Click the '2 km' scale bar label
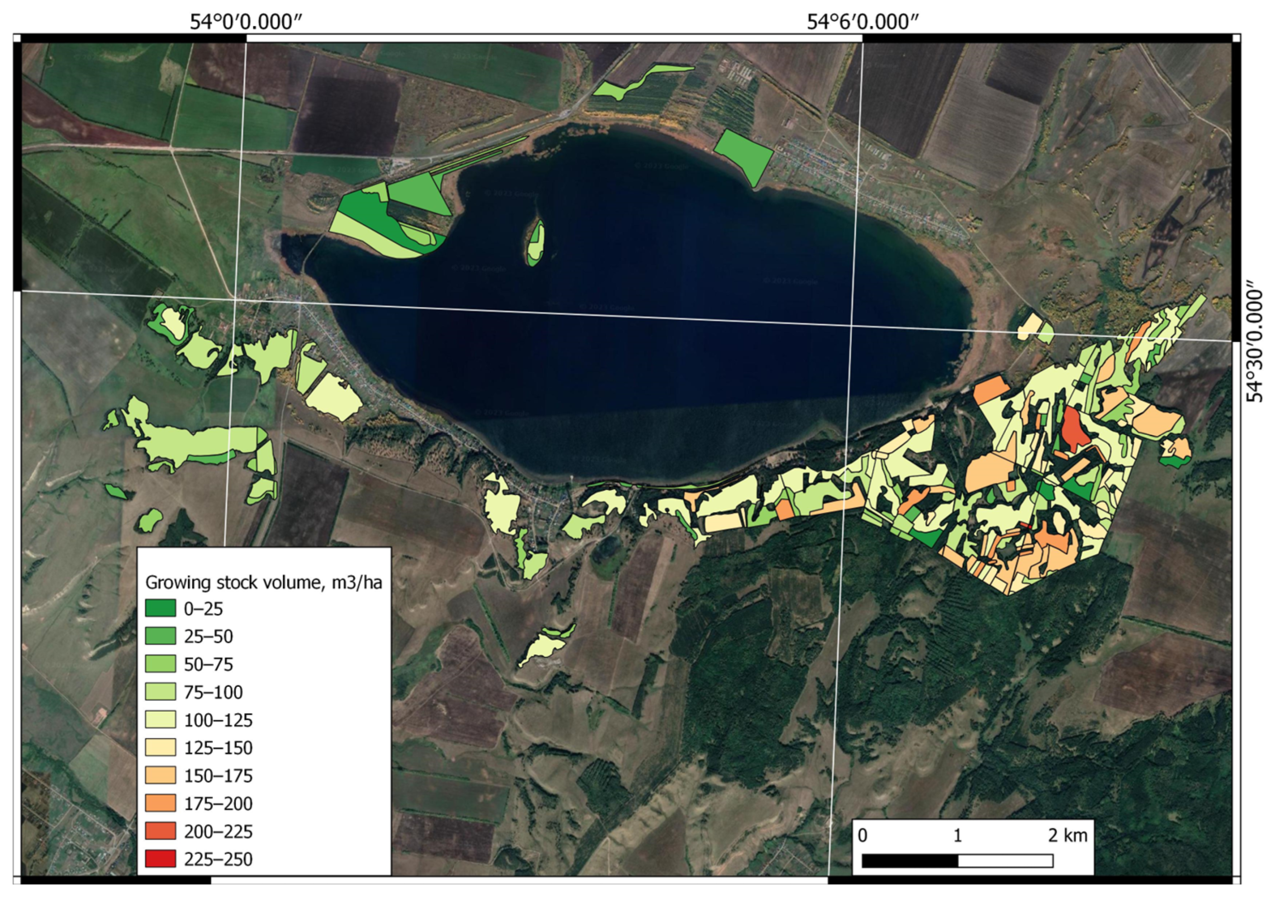Screen dimensions: 1275x900 click(1067, 835)
